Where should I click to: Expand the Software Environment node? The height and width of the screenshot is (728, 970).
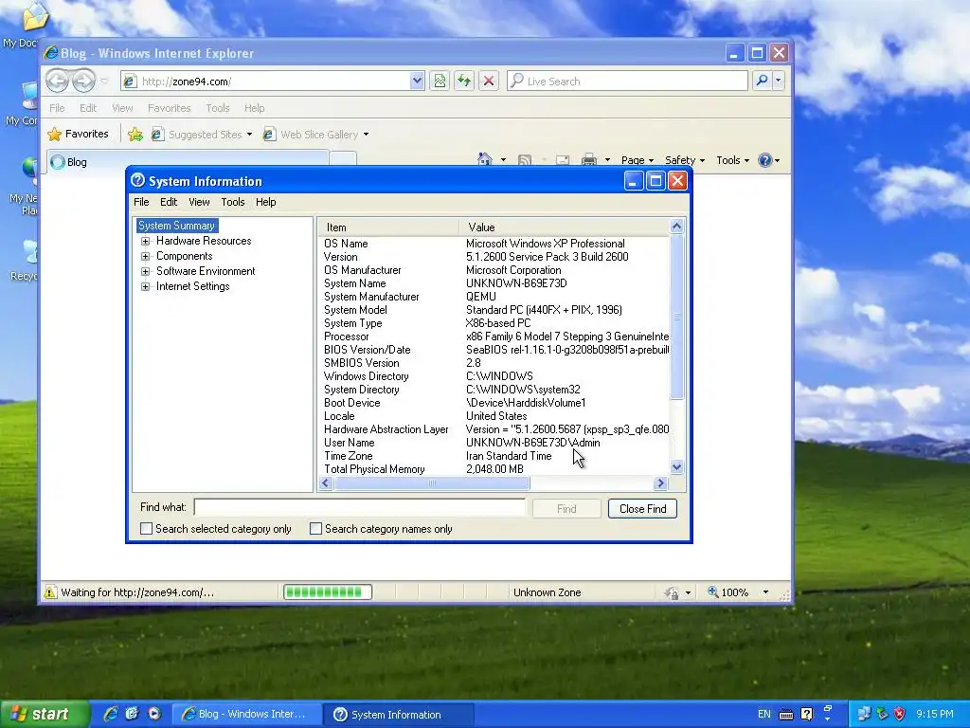pyautogui.click(x=145, y=271)
